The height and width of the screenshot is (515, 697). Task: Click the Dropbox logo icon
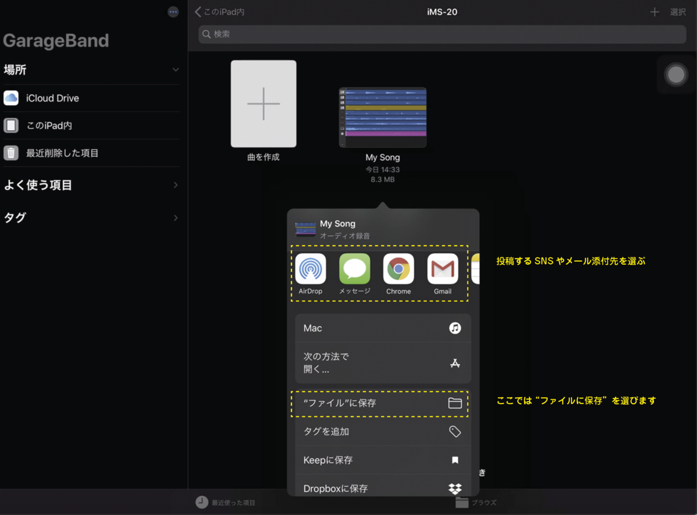pos(455,488)
